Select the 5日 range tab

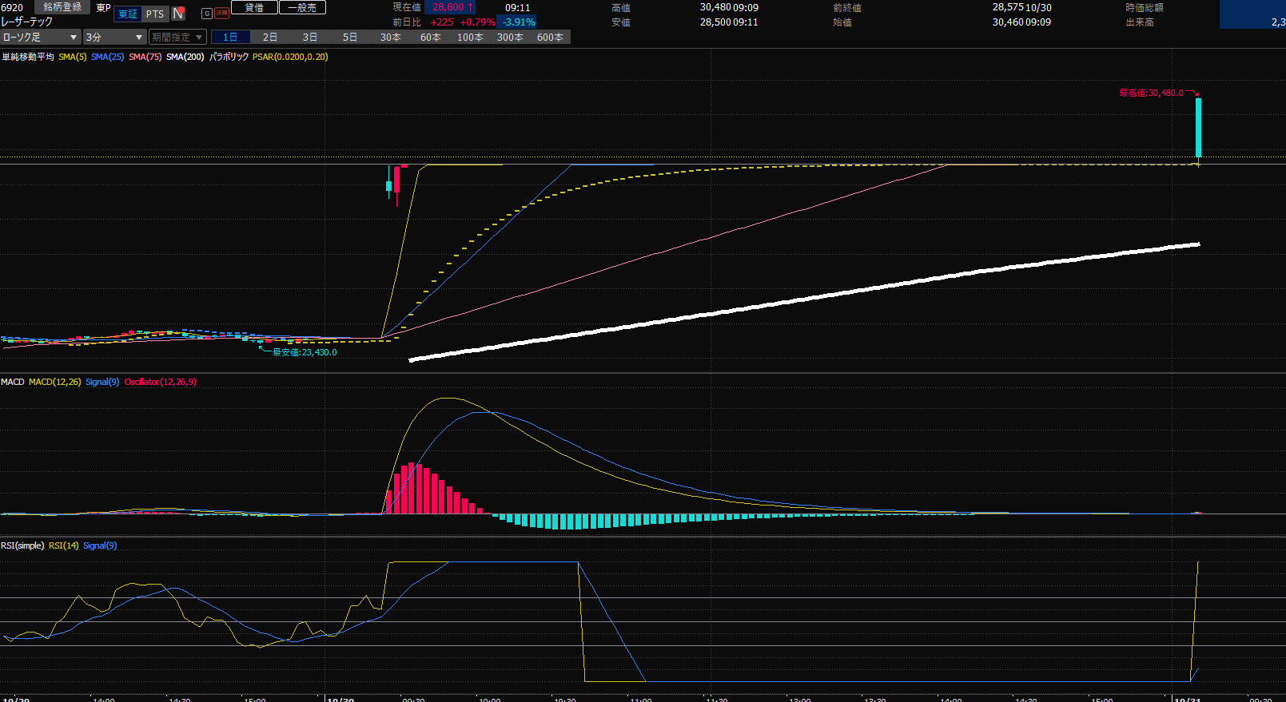(x=350, y=38)
